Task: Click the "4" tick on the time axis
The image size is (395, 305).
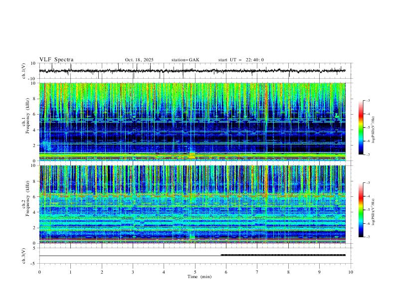Action: pos(164,272)
